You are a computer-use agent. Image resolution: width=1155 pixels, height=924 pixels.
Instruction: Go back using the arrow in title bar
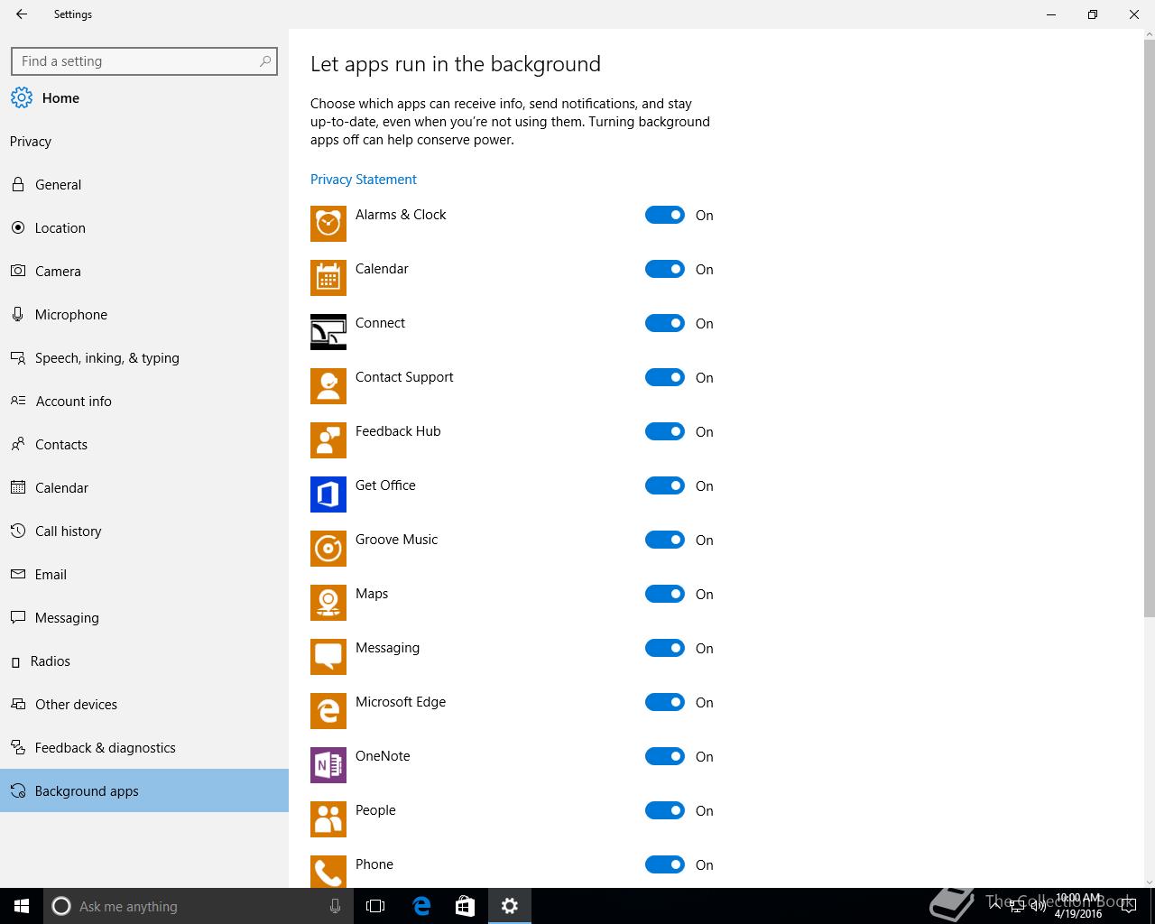(22, 14)
